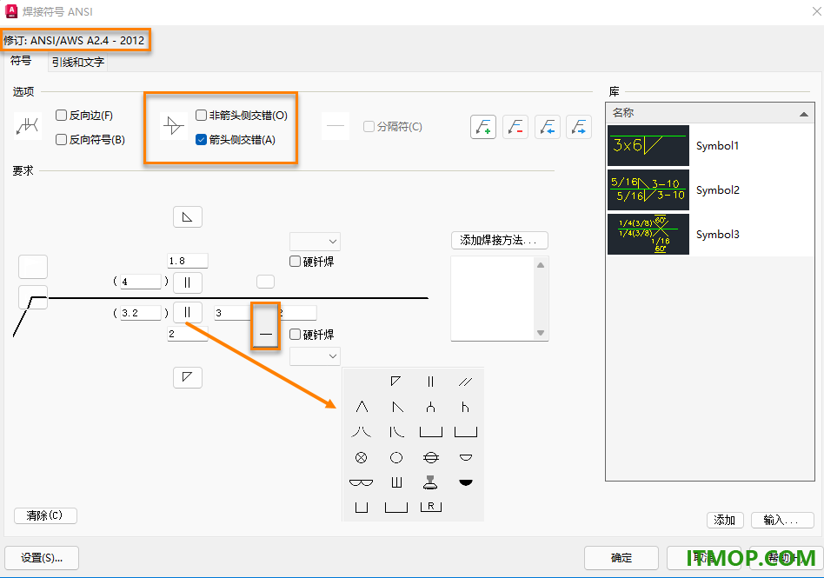This screenshot has height=578, width=824.
Task: Toggle the 分隔符(C) checkbox
Action: click(x=369, y=127)
